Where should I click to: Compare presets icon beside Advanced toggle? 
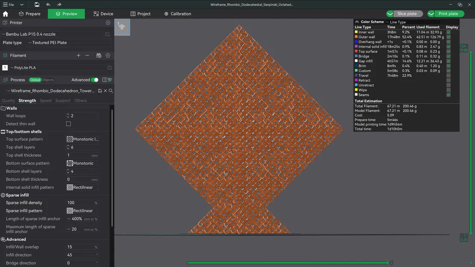click(x=110, y=80)
